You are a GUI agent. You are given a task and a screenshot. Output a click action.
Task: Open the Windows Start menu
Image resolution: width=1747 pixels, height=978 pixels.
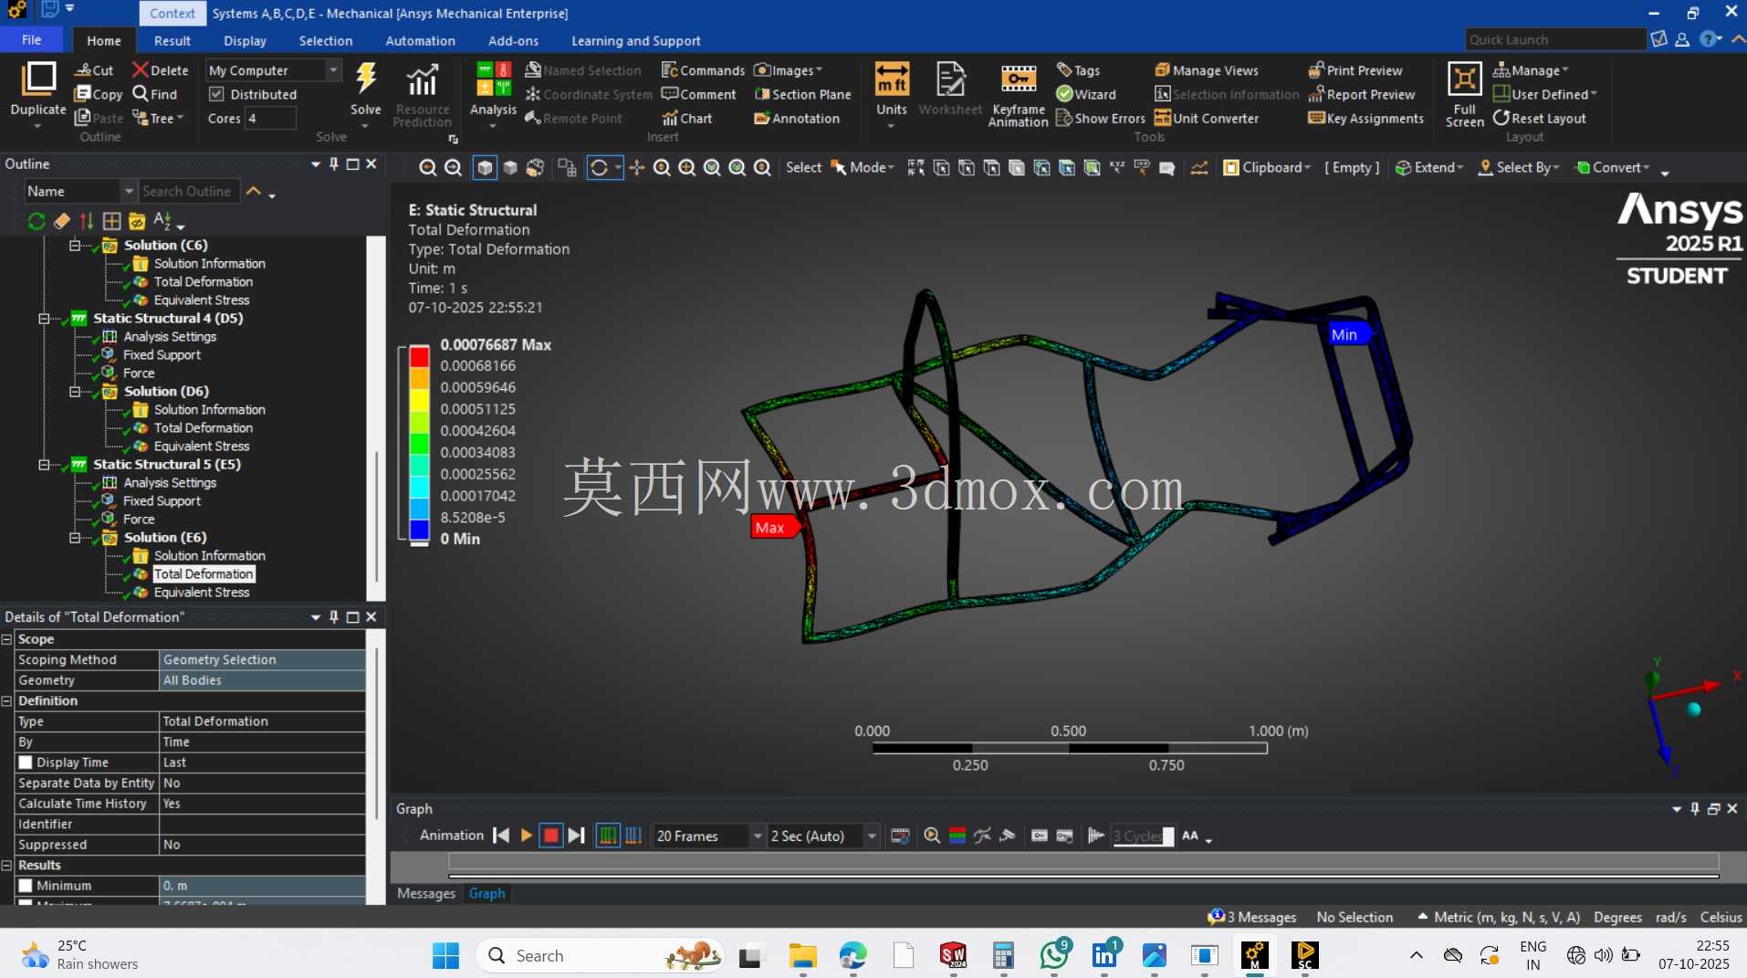pos(445,955)
